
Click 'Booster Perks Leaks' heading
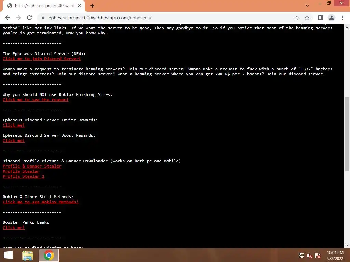26,222
